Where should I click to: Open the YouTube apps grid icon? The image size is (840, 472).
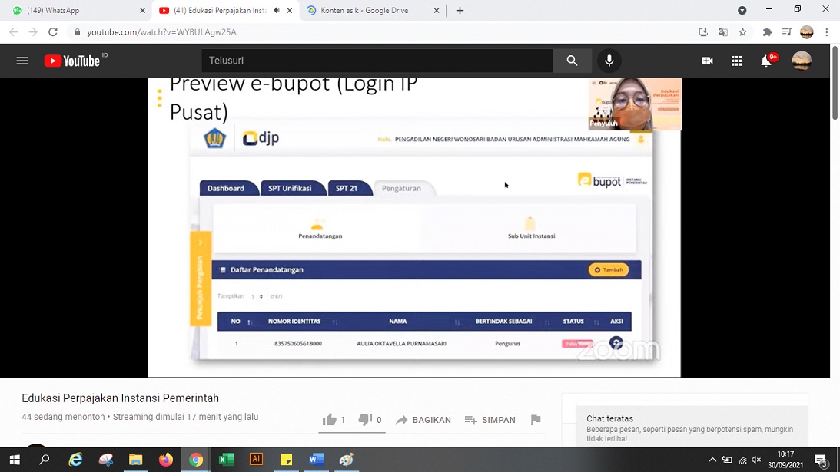pos(736,61)
